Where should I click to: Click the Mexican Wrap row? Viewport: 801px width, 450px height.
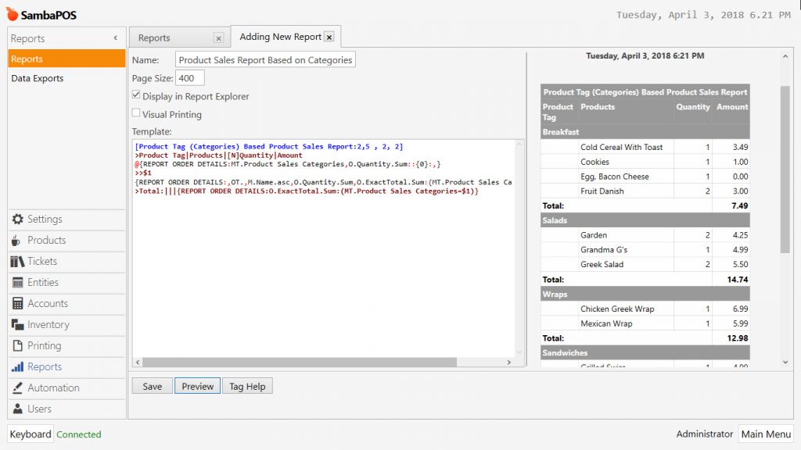pos(645,324)
